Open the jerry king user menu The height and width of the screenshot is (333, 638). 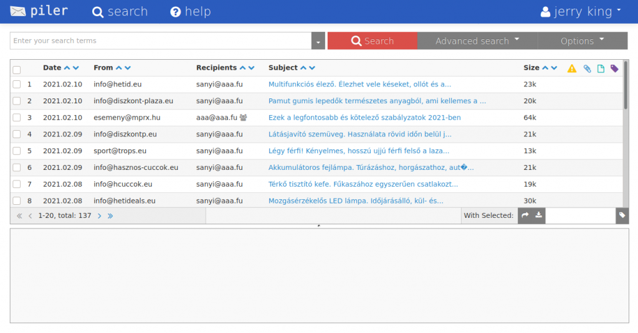[581, 11]
